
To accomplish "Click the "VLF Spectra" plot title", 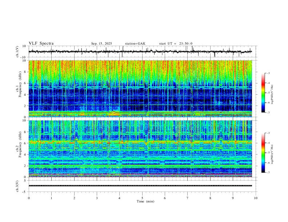I will 41,44.
